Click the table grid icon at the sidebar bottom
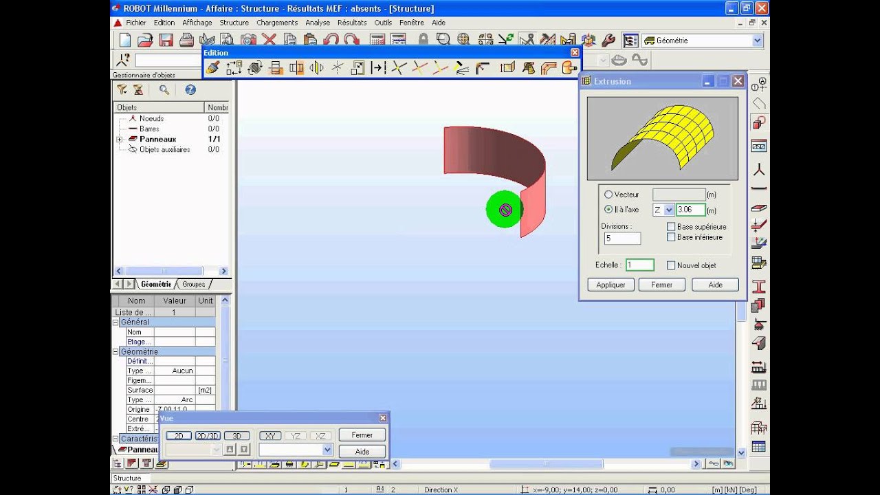 [x=759, y=447]
